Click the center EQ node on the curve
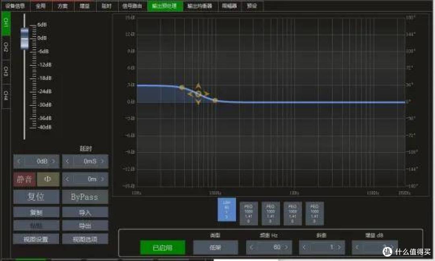The width and height of the screenshot is (435, 261). (198, 94)
